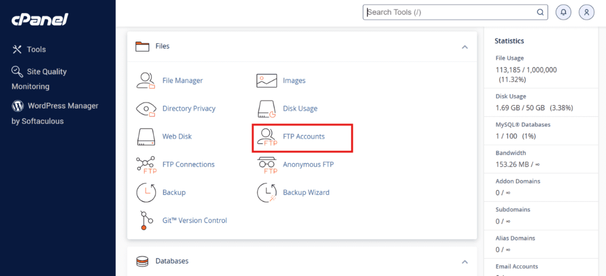This screenshot has width=606, height=276.
Task: Collapse the Files section chevron
Action: point(465,47)
